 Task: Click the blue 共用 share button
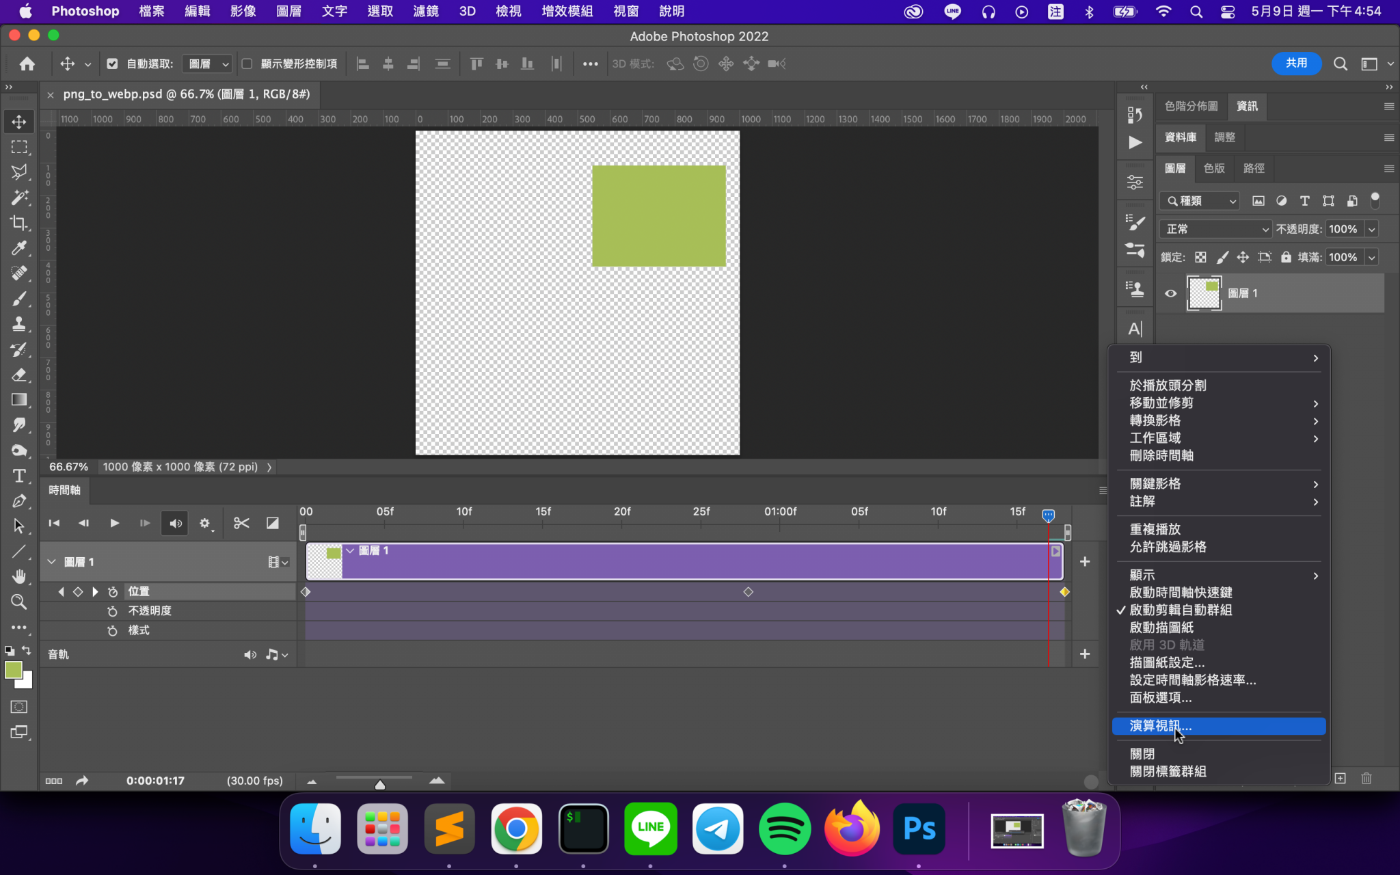pyautogui.click(x=1295, y=63)
